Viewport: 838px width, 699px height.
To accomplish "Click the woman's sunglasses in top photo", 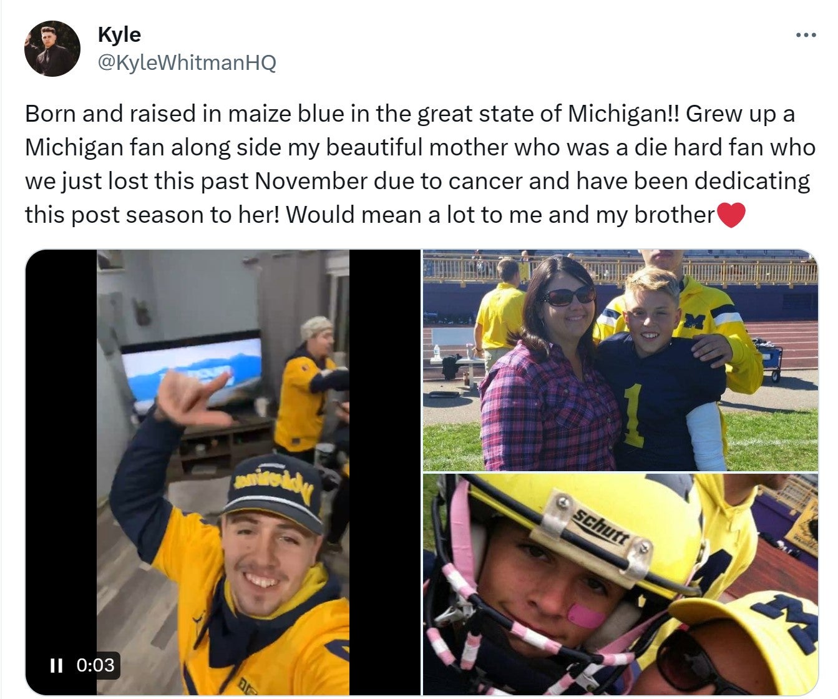I will pos(568,296).
